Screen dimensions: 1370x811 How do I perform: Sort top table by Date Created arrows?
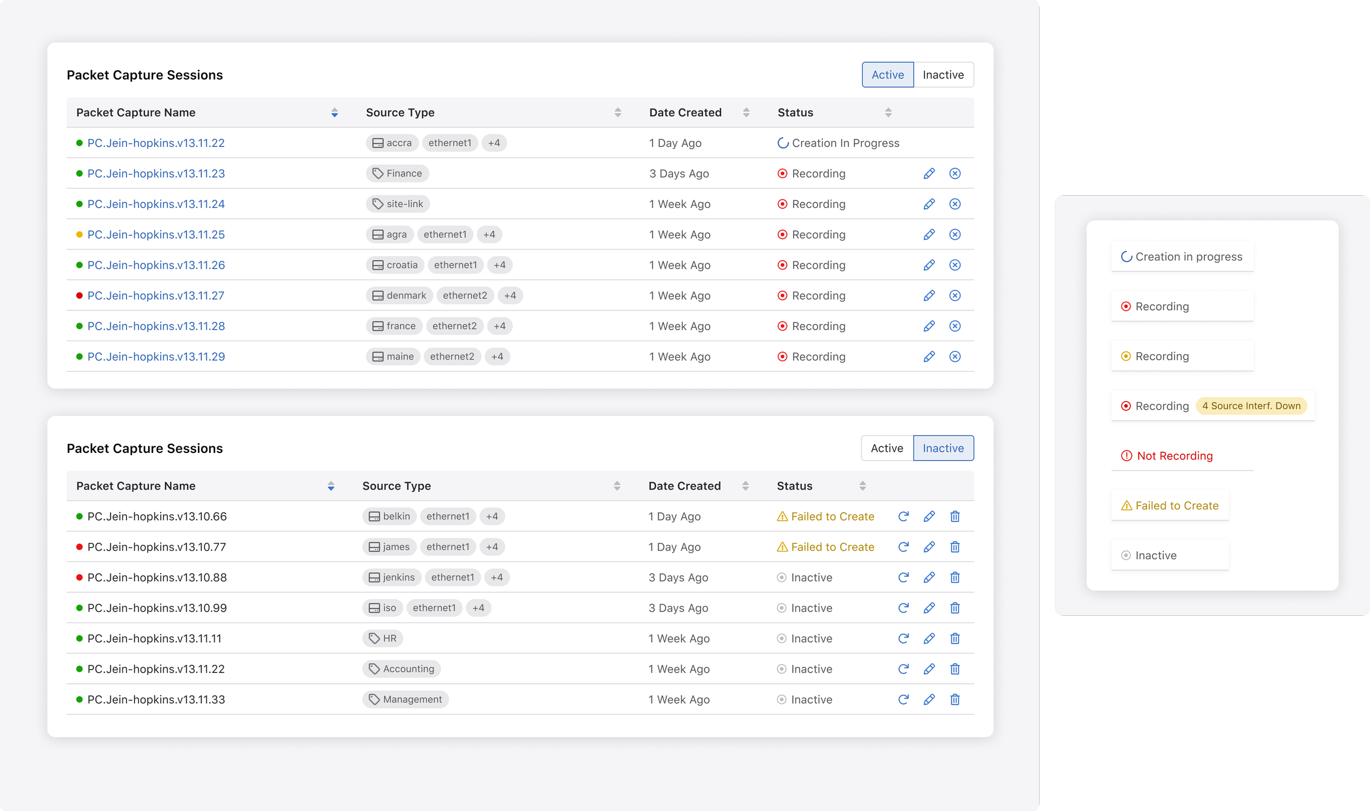(x=746, y=112)
